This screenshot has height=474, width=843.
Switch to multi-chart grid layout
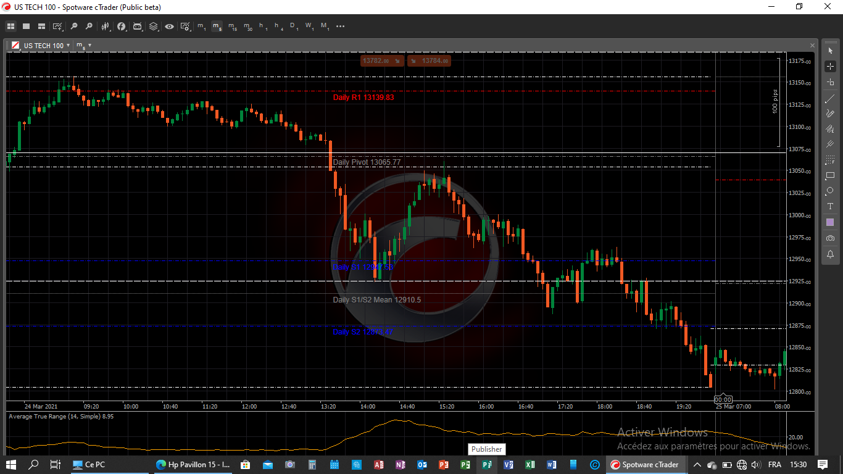tap(10, 27)
